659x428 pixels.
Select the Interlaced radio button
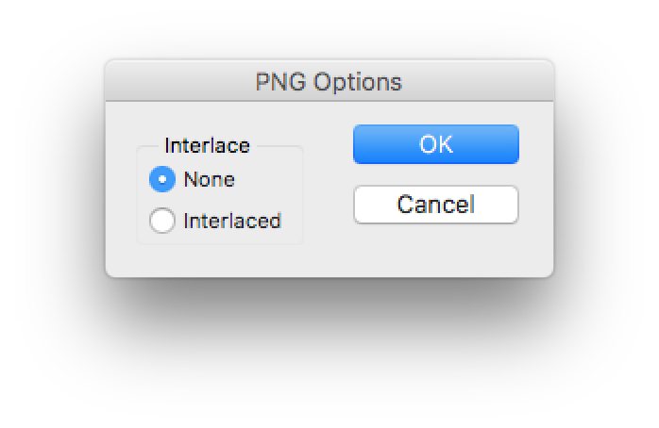(x=162, y=221)
